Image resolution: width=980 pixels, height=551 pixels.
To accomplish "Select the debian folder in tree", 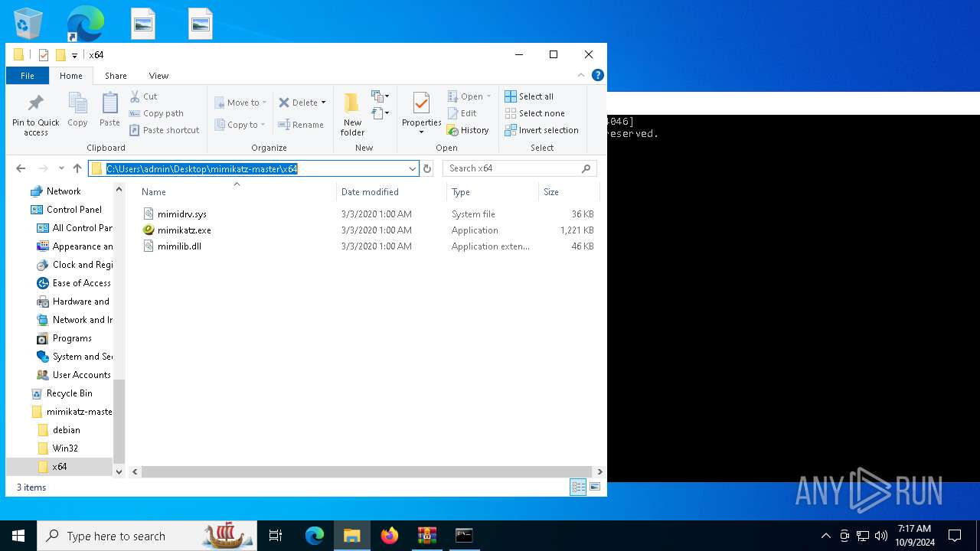I will pyautogui.click(x=67, y=430).
